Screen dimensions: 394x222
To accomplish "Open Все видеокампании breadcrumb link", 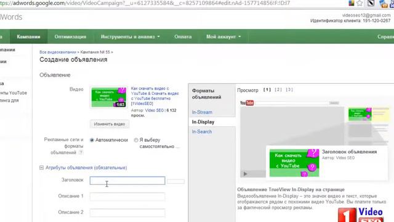I will 58,52.
